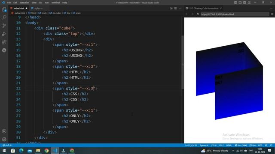Show hidden system tray icons

233,151
